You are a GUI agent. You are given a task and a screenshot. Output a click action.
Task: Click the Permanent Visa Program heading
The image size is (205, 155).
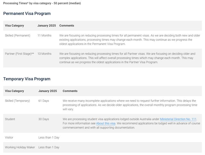[27, 14]
